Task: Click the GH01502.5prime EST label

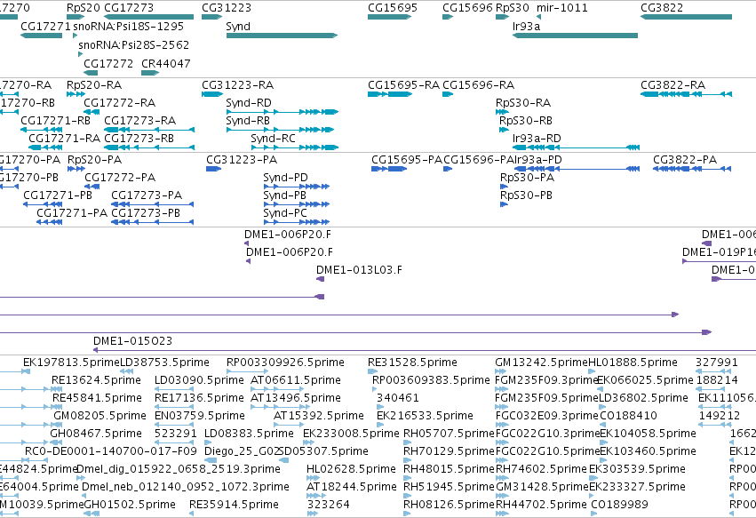Action: point(130,505)
